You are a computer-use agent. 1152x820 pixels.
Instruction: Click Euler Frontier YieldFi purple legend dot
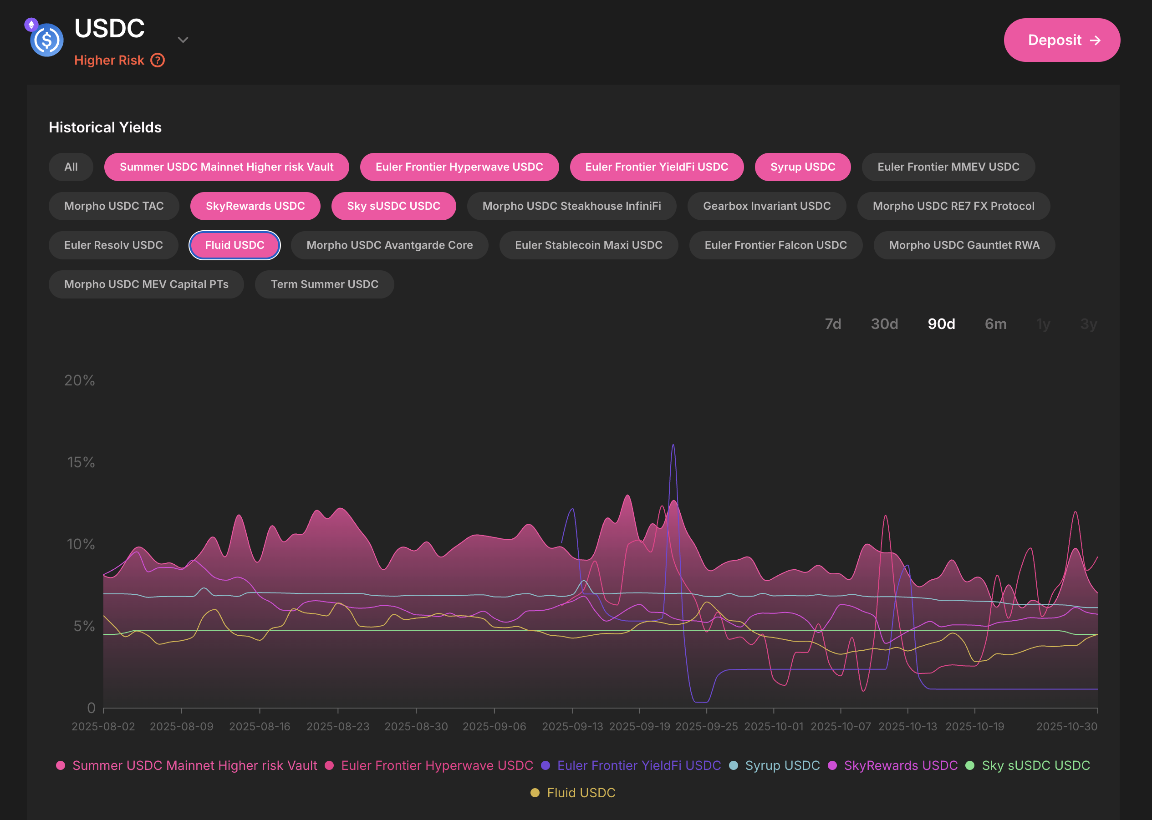tap(545, 765)
